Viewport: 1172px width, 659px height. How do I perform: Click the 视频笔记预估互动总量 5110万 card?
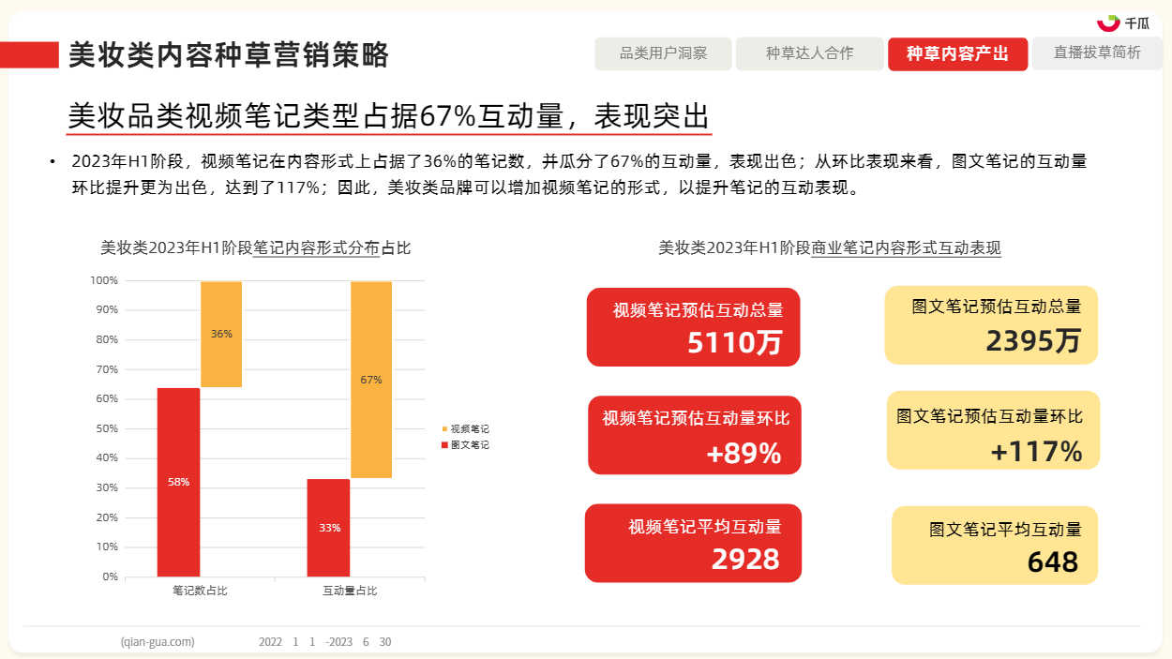point(693,327)
